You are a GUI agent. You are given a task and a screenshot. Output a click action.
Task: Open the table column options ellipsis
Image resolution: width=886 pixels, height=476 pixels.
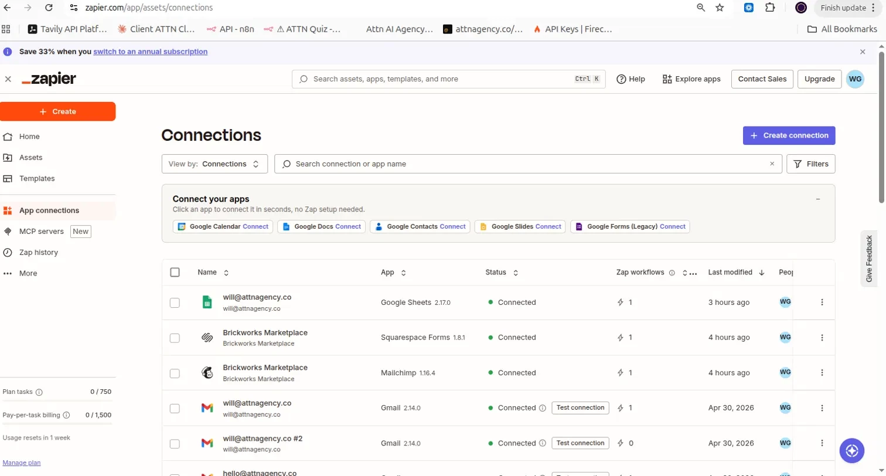(x=693, y=273)
